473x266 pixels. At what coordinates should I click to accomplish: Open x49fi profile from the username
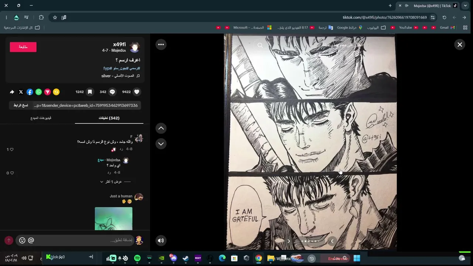(119, 44)
